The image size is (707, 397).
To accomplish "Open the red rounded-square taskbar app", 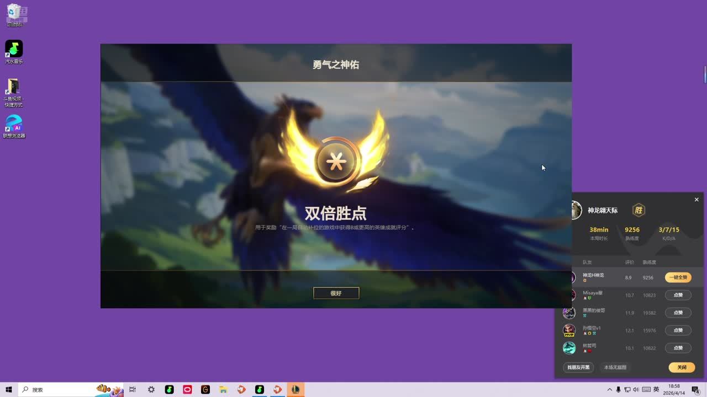I will [x=187, y=390].
